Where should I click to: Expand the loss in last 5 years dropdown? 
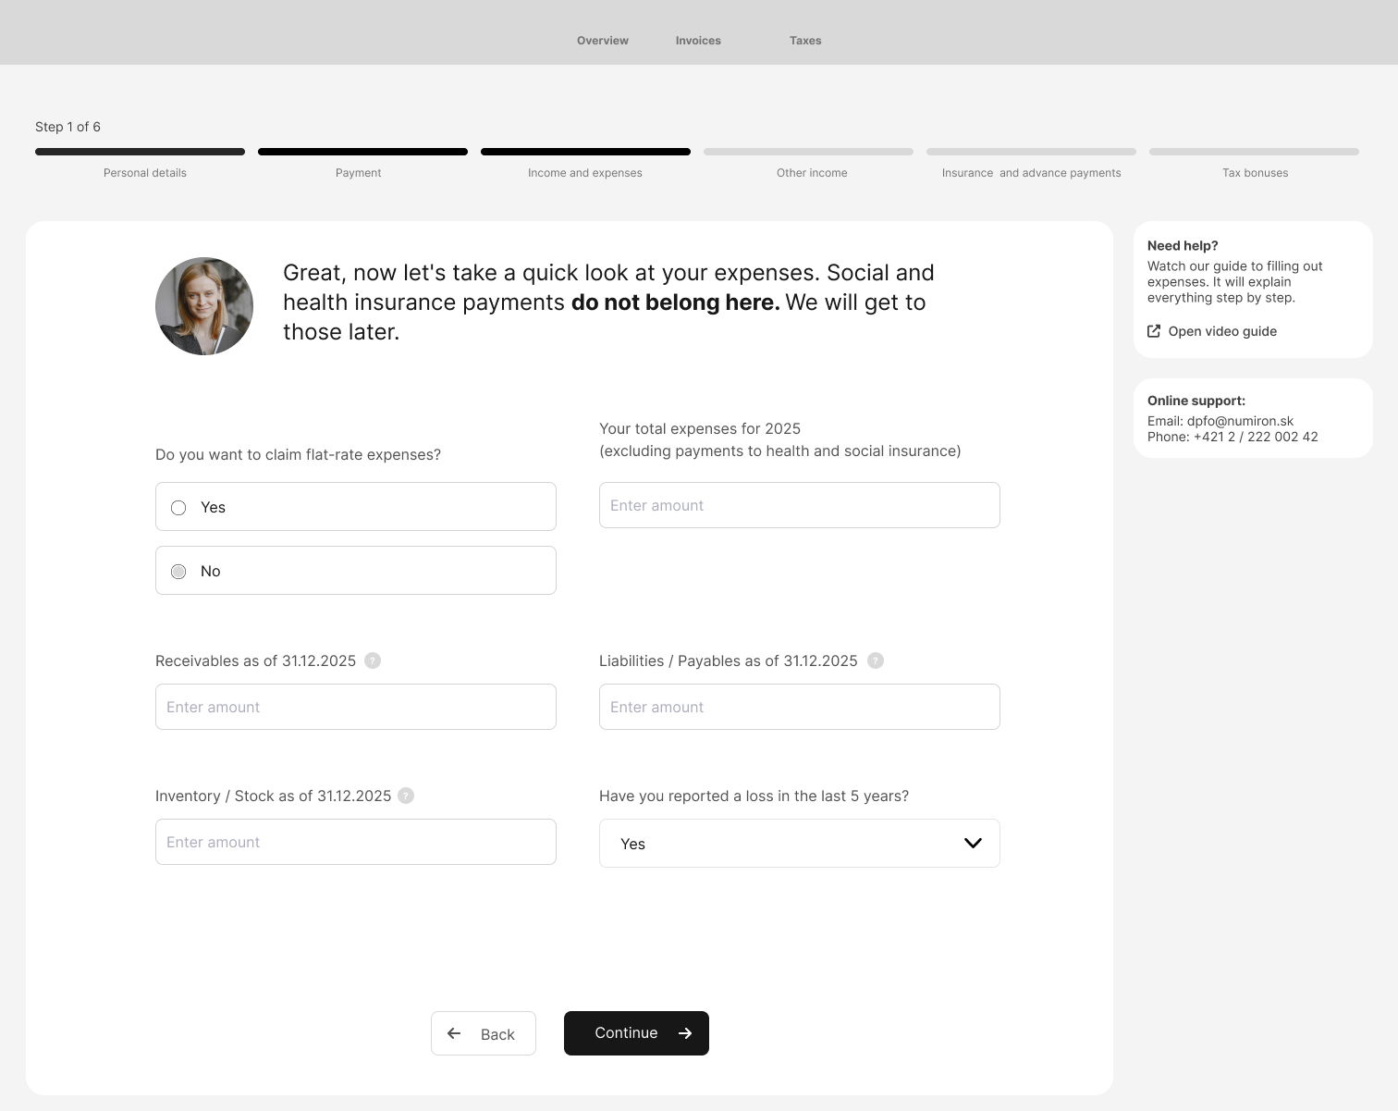800,843
